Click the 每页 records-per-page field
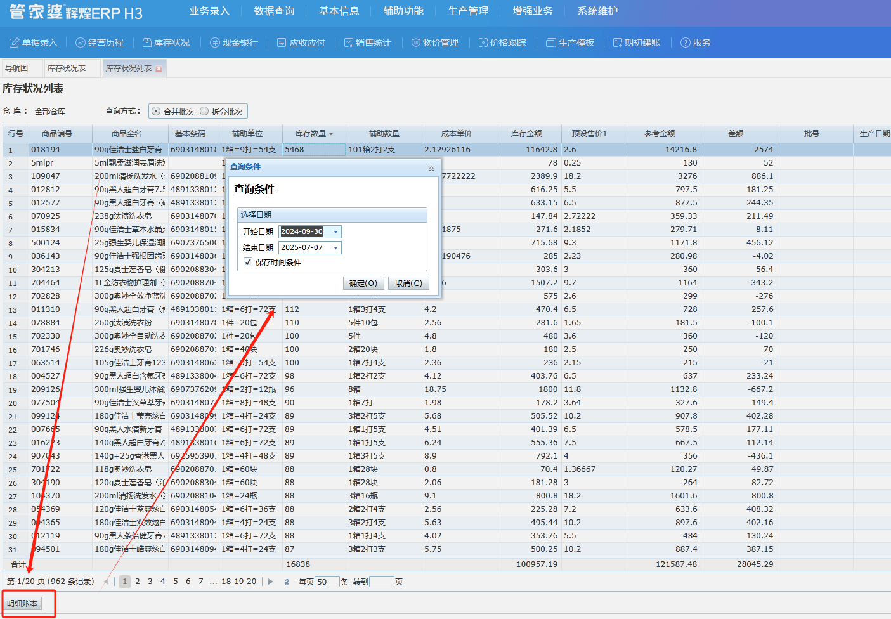 point(327,582)
